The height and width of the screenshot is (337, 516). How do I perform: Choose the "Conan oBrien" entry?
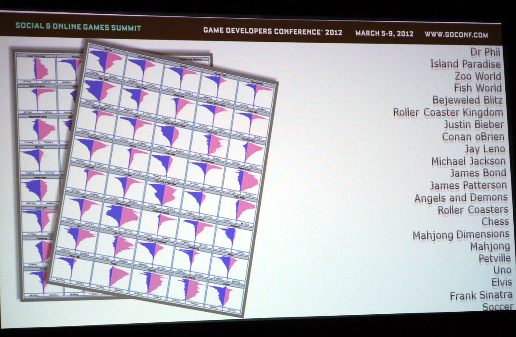point(473,136)
